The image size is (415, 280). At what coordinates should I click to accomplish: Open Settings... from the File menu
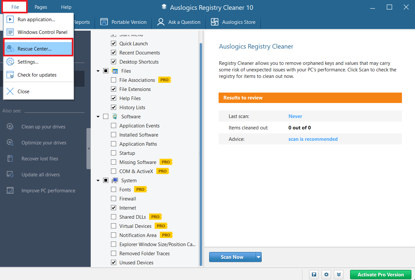[x=39, y=62]
